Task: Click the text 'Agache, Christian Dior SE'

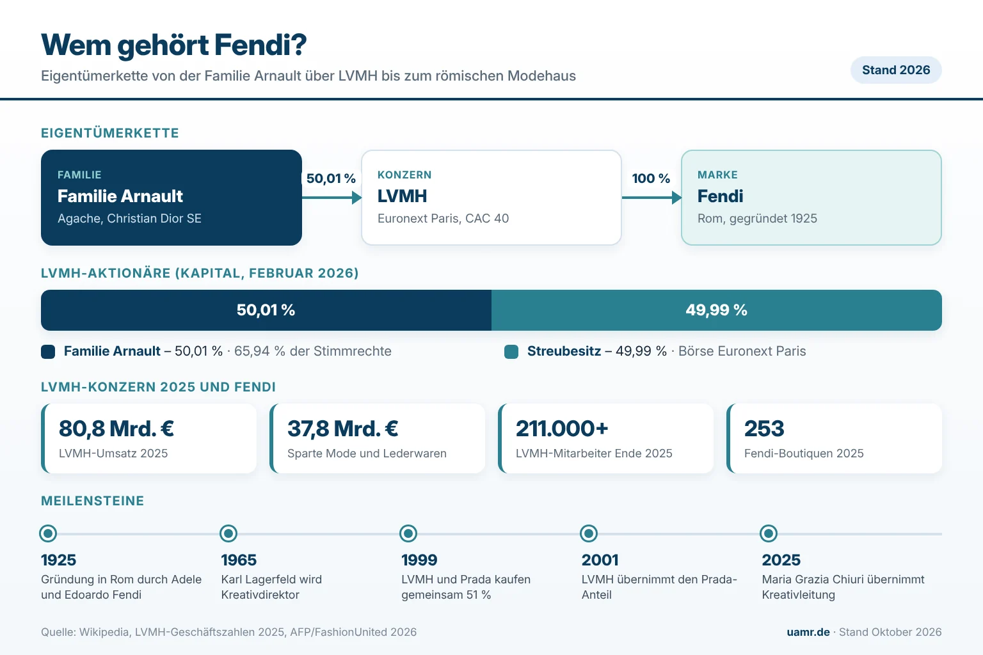Action: (129, 219)
